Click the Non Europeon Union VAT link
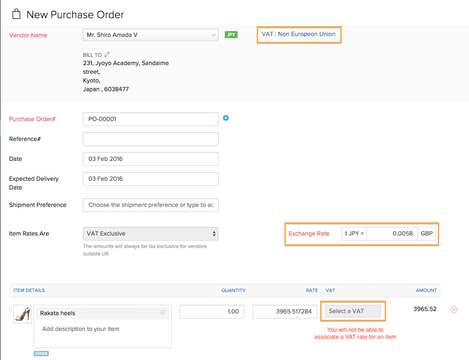Screen dimensions: 469x360 click(306, 34)
